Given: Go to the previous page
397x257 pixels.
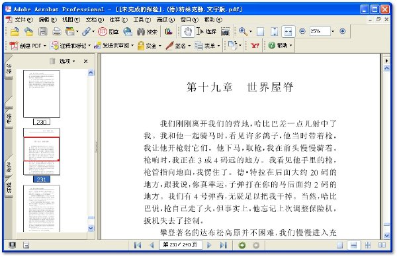Looking at the screenshot, I should click(152, 245).
